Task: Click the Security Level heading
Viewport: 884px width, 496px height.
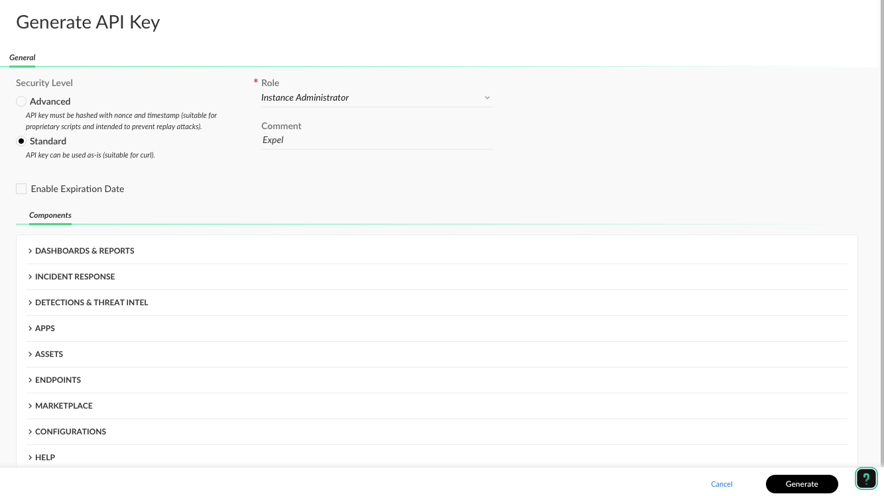Action: tap(44, 83)
